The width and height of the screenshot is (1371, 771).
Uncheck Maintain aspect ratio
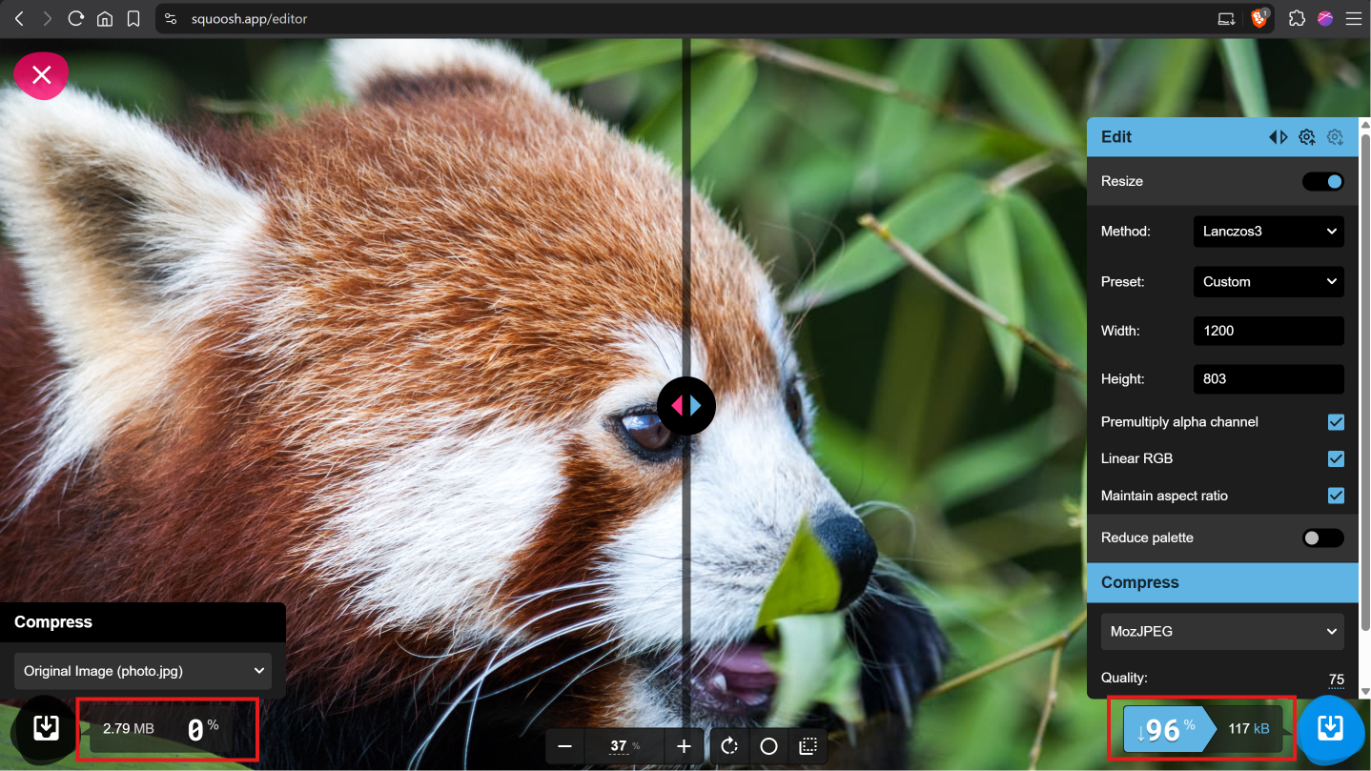(1336, 496)
